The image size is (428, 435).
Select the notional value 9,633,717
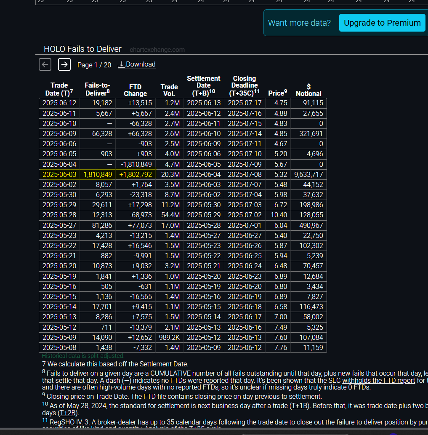click(x=308, y=174)
